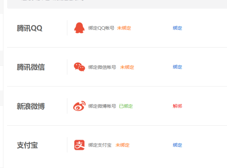Click the QQ penguin icon
The height and width of the screenshot is (168, 227).
79,28
